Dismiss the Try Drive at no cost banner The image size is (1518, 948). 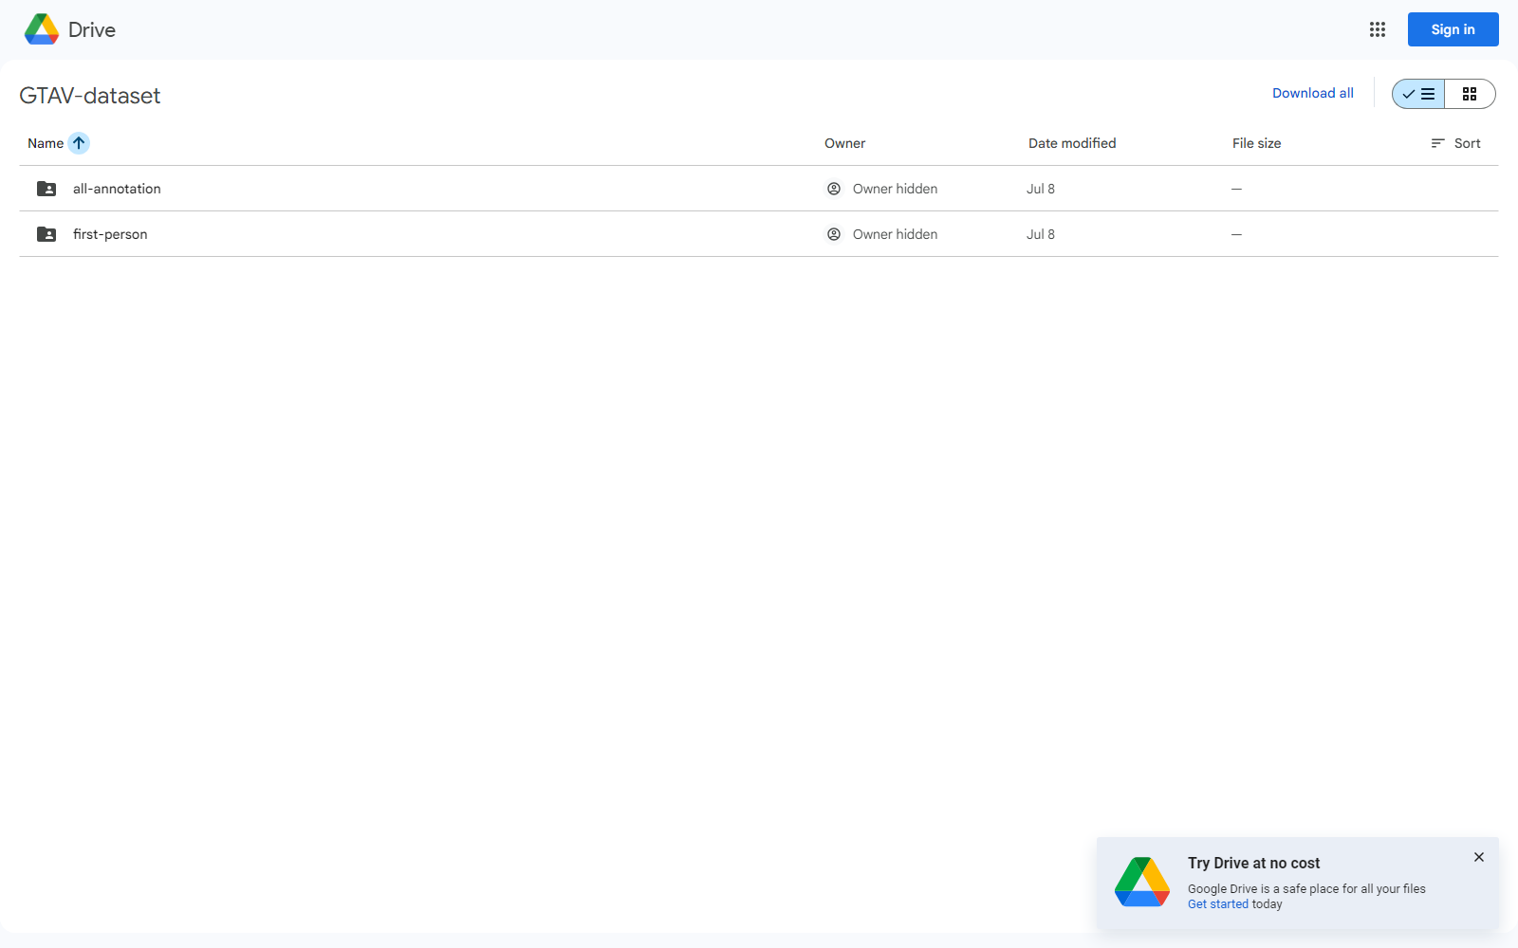pos(1479,857)
